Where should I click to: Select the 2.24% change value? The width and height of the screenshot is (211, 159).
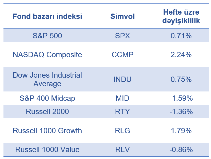point(181,55)
